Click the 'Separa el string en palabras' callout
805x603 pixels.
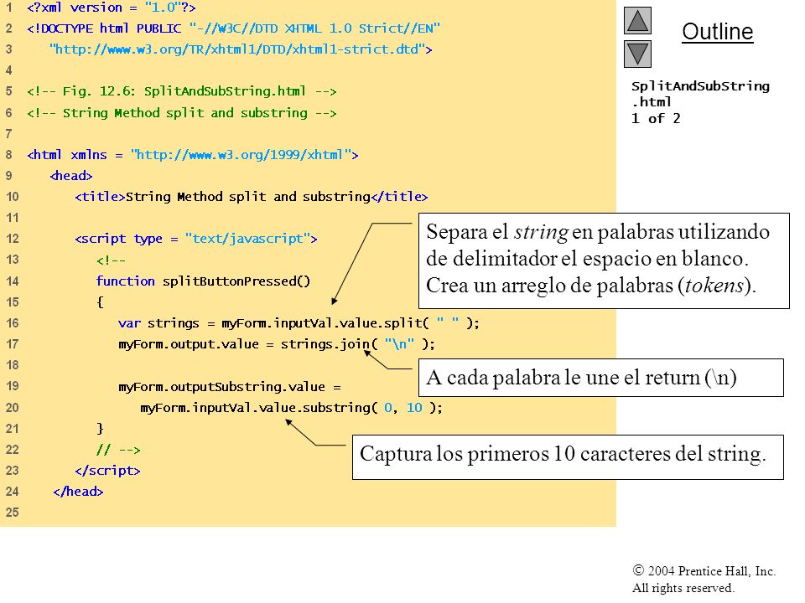coord(604,260)
